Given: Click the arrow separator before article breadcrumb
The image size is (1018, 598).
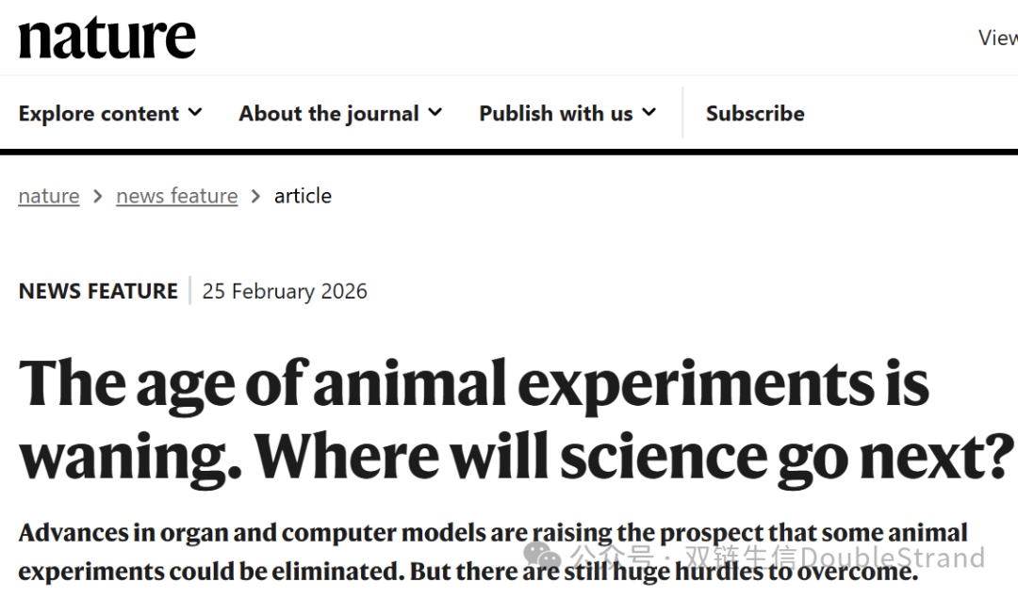Looking at the screenshot, I should pyautogui.click(x=256, y=197).
